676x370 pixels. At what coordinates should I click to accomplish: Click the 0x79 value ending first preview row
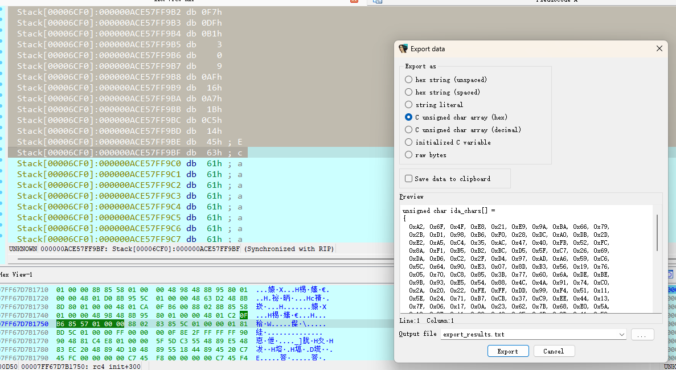[x=601, y=227]
